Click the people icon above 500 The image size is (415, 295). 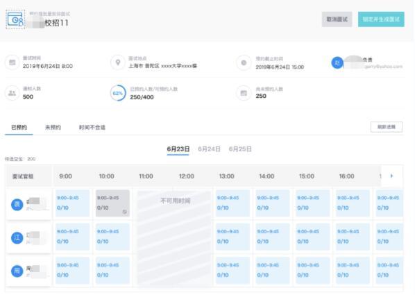pyautogui.click(x=12, y=93)
